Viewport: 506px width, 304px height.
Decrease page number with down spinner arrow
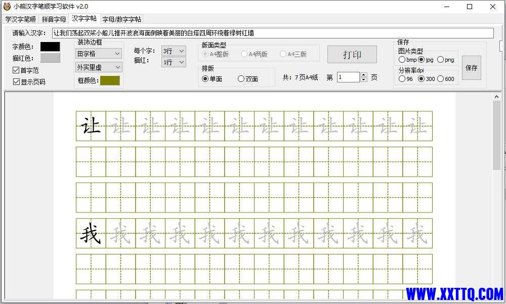coord(364,79)
